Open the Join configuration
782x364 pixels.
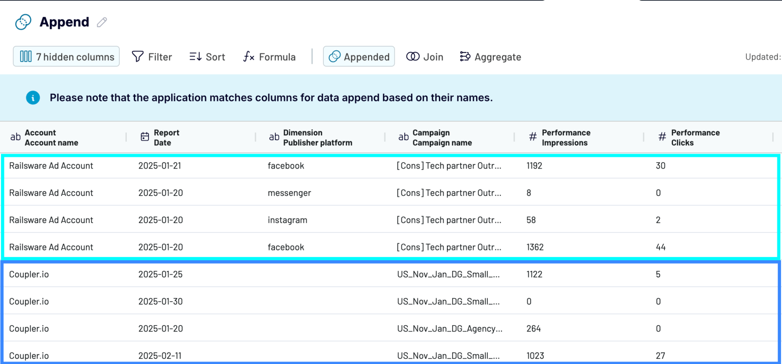pos(425,57)
